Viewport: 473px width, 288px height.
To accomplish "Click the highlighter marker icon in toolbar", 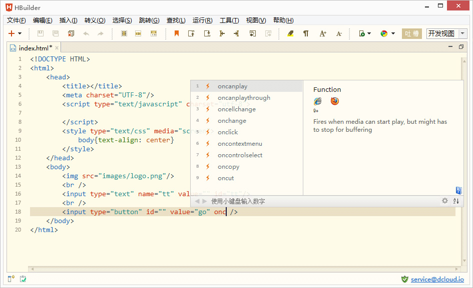I will pos(290,33).
